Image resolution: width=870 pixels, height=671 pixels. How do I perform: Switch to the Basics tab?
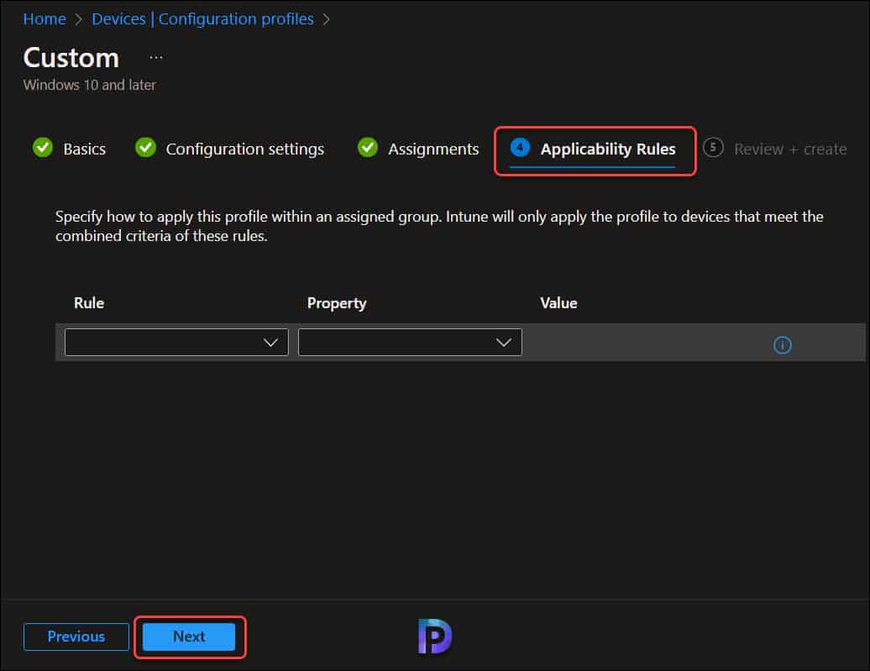pos(84,149)
